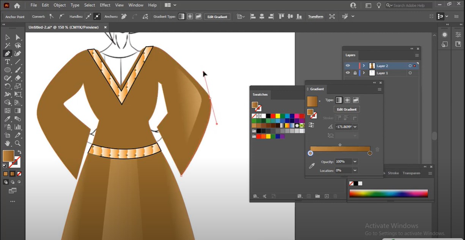Select the right dark gradient color stop

coord(370,153)
